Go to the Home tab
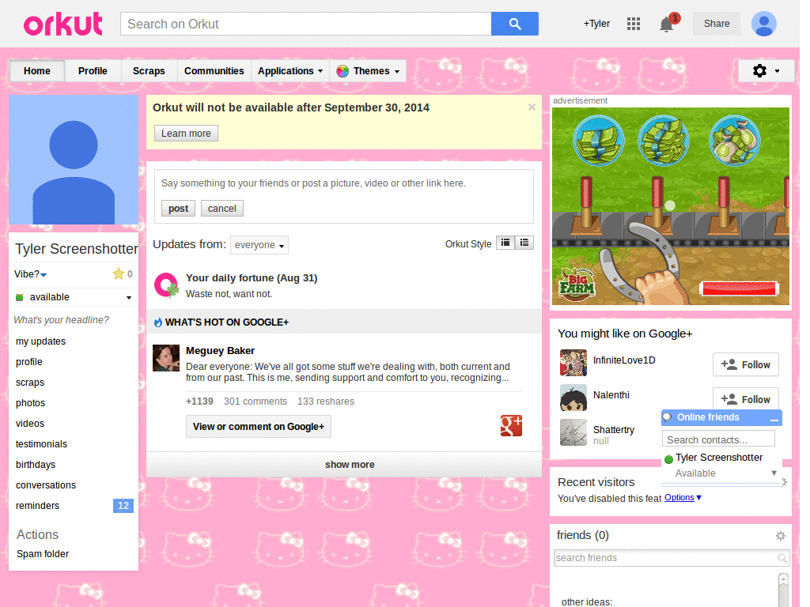The image size is (810, 607). pyautogui.click(x=37, y=71)
